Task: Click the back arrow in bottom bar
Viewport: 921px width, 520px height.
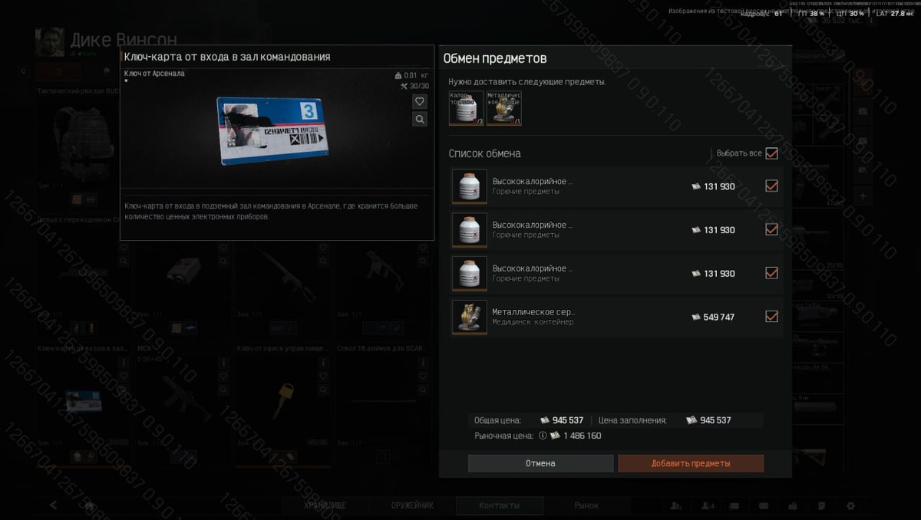Action: pos(53,505)
